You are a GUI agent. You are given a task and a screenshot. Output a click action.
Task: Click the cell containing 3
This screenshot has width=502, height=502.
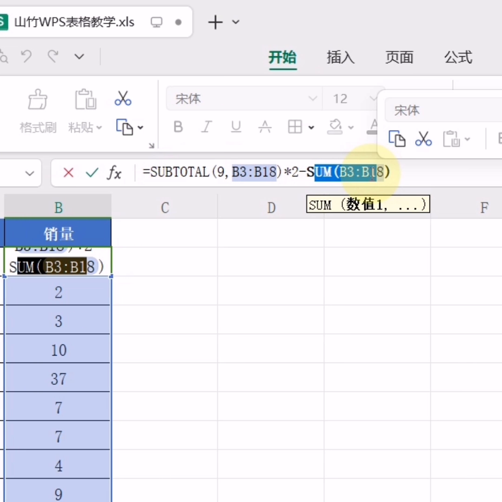point(58,320)
